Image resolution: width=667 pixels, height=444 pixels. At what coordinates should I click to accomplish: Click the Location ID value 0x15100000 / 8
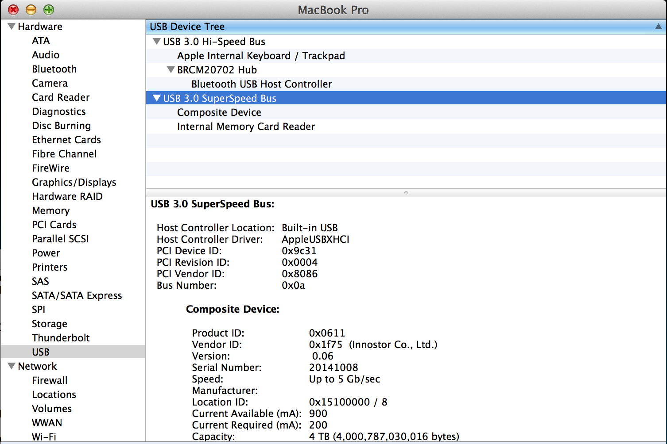point(348,402)
